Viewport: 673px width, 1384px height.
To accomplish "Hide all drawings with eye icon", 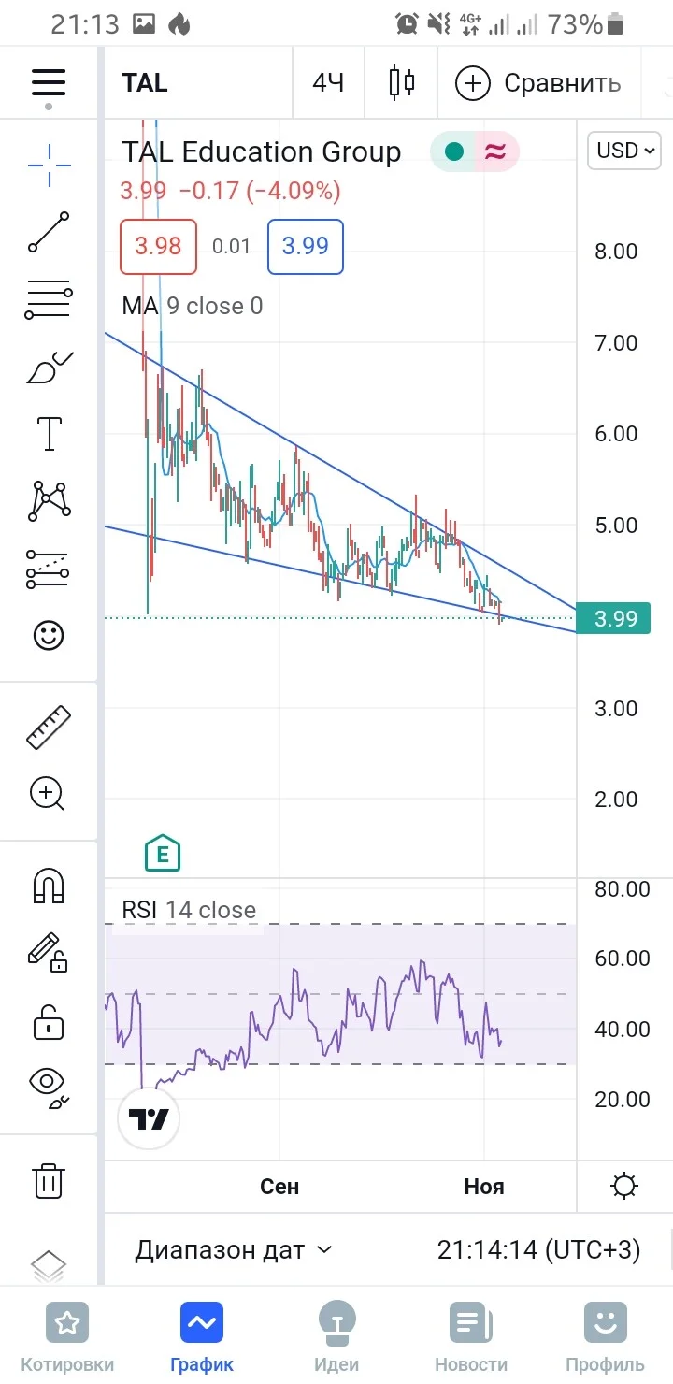I will coord(49,1087).
